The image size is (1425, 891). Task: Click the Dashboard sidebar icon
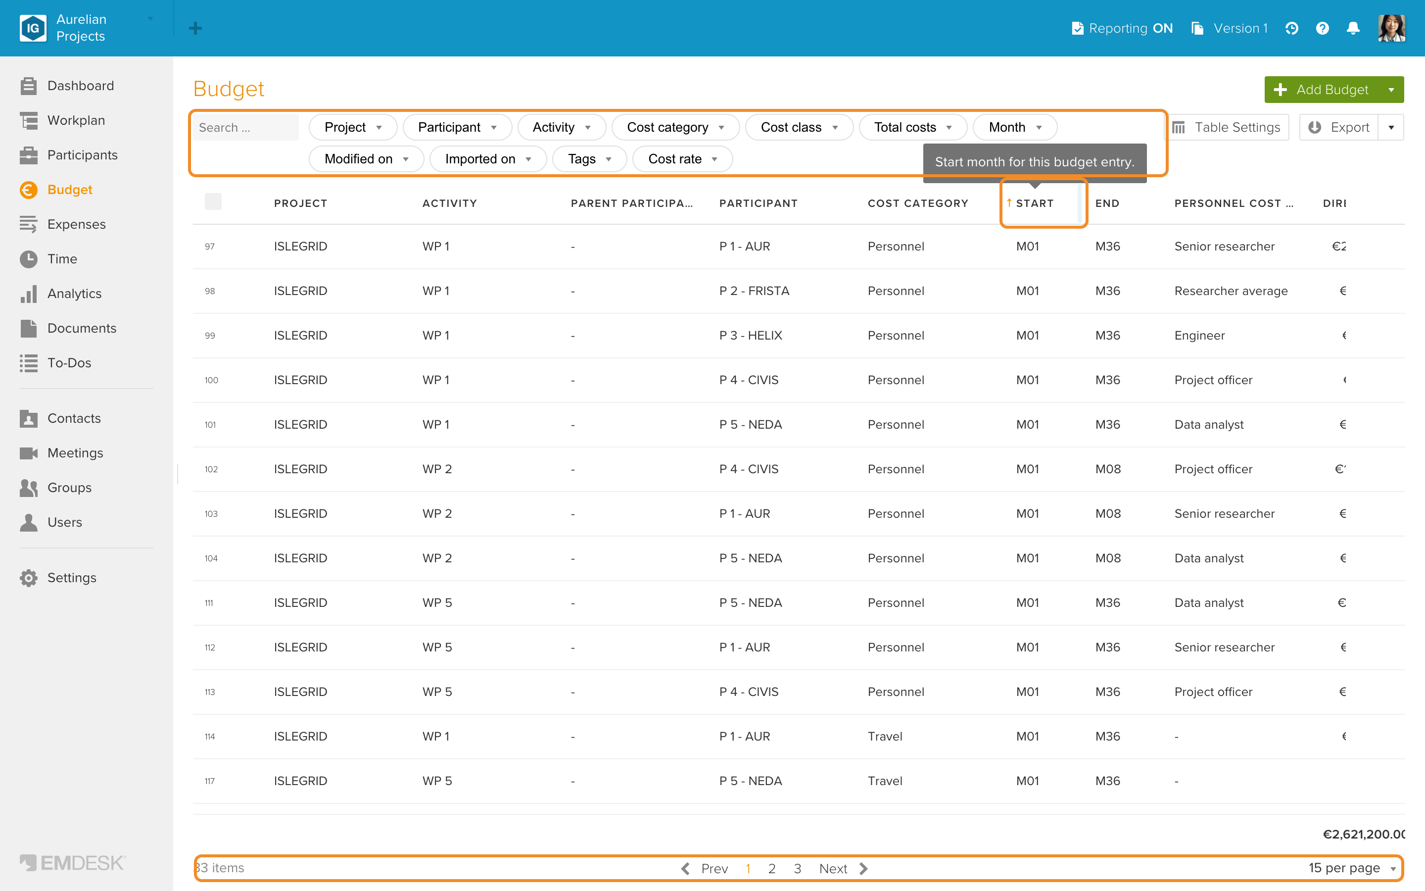coord(28,86)
